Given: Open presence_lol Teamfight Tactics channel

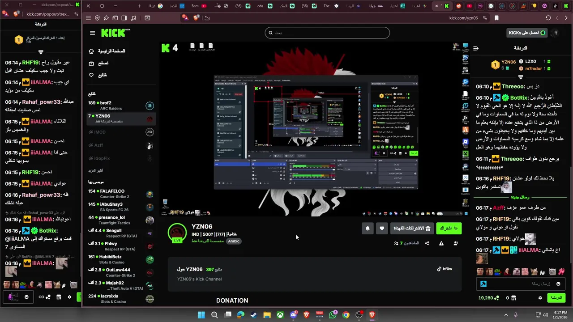Looking at the screenshot, I should pos(121,220).
